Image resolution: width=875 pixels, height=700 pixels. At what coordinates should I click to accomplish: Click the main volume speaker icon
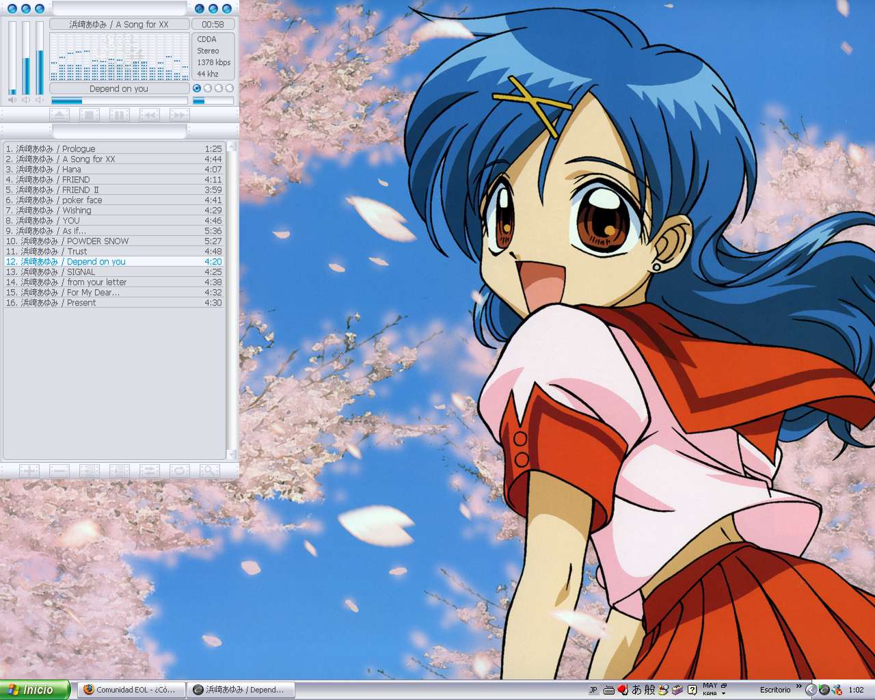12,100
